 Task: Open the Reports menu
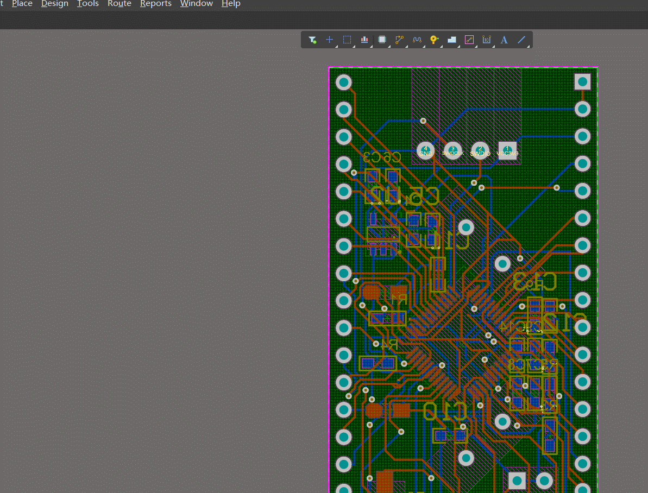(x=156, y=4)
